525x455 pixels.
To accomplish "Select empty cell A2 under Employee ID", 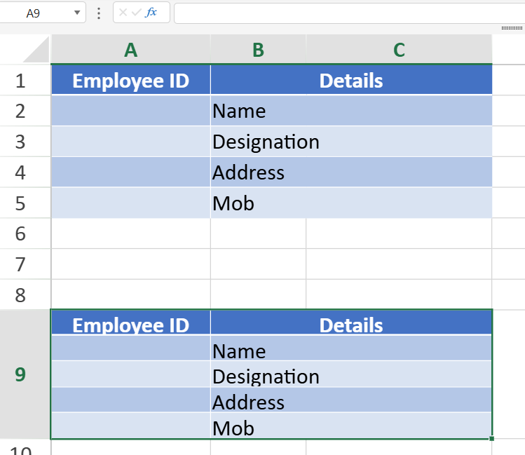I will (130, 111).
